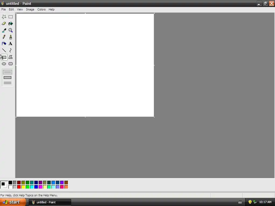
Task: Choose outline with fill style option
Action: point(7,78)
